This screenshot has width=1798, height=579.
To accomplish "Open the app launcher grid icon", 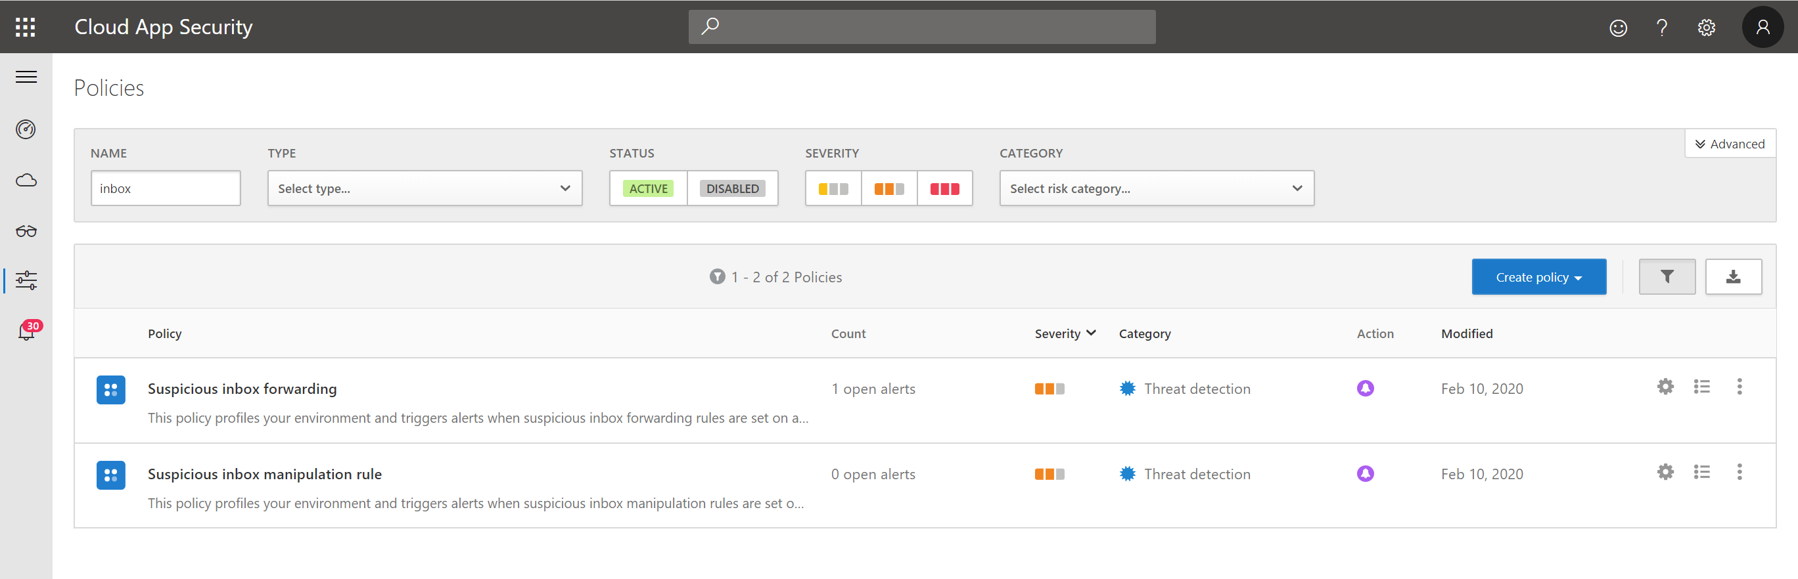I will [x=25, y=26].
